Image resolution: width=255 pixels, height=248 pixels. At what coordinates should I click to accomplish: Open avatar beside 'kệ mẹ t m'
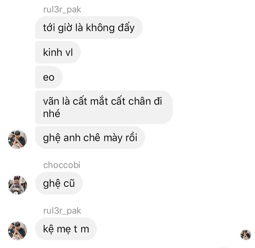pos(18,231)
